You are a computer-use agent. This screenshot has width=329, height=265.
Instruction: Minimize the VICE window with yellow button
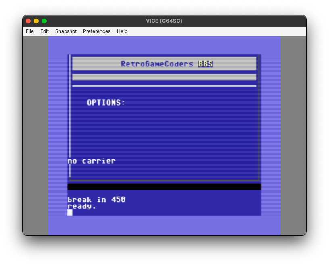click(36, 21)
